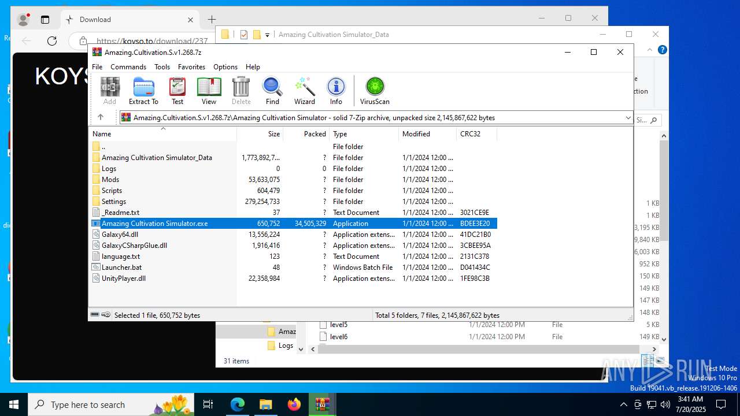This screenshot has width=740, height=416.
Task: Click the koyso.to address bar
Action: point(152,41)
